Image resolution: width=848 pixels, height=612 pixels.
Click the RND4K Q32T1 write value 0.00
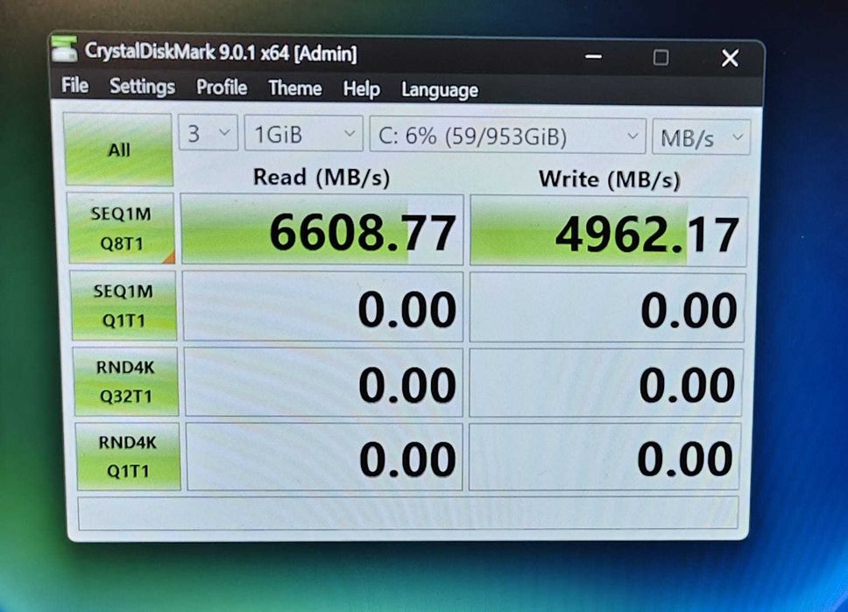click(x=606, y=383)
